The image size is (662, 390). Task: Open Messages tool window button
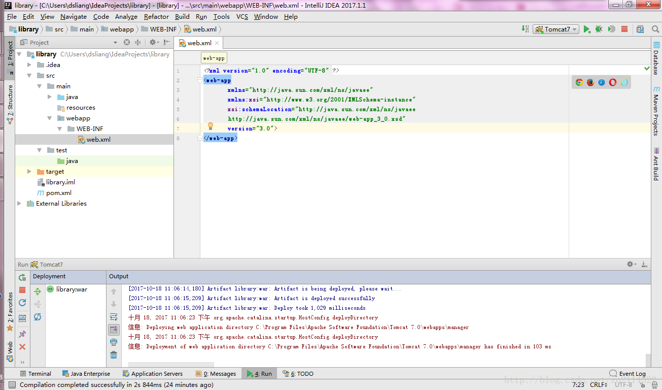tap(216, 374)
